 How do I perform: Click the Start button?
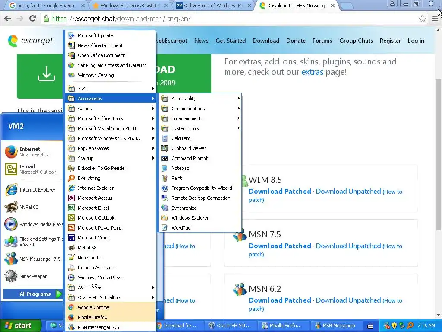tap(20, 326)
